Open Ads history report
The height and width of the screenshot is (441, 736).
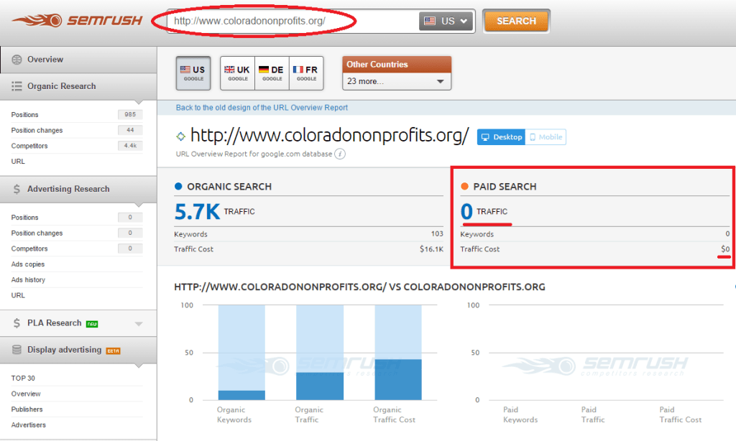pyautogui.click(x=28, y=279)
